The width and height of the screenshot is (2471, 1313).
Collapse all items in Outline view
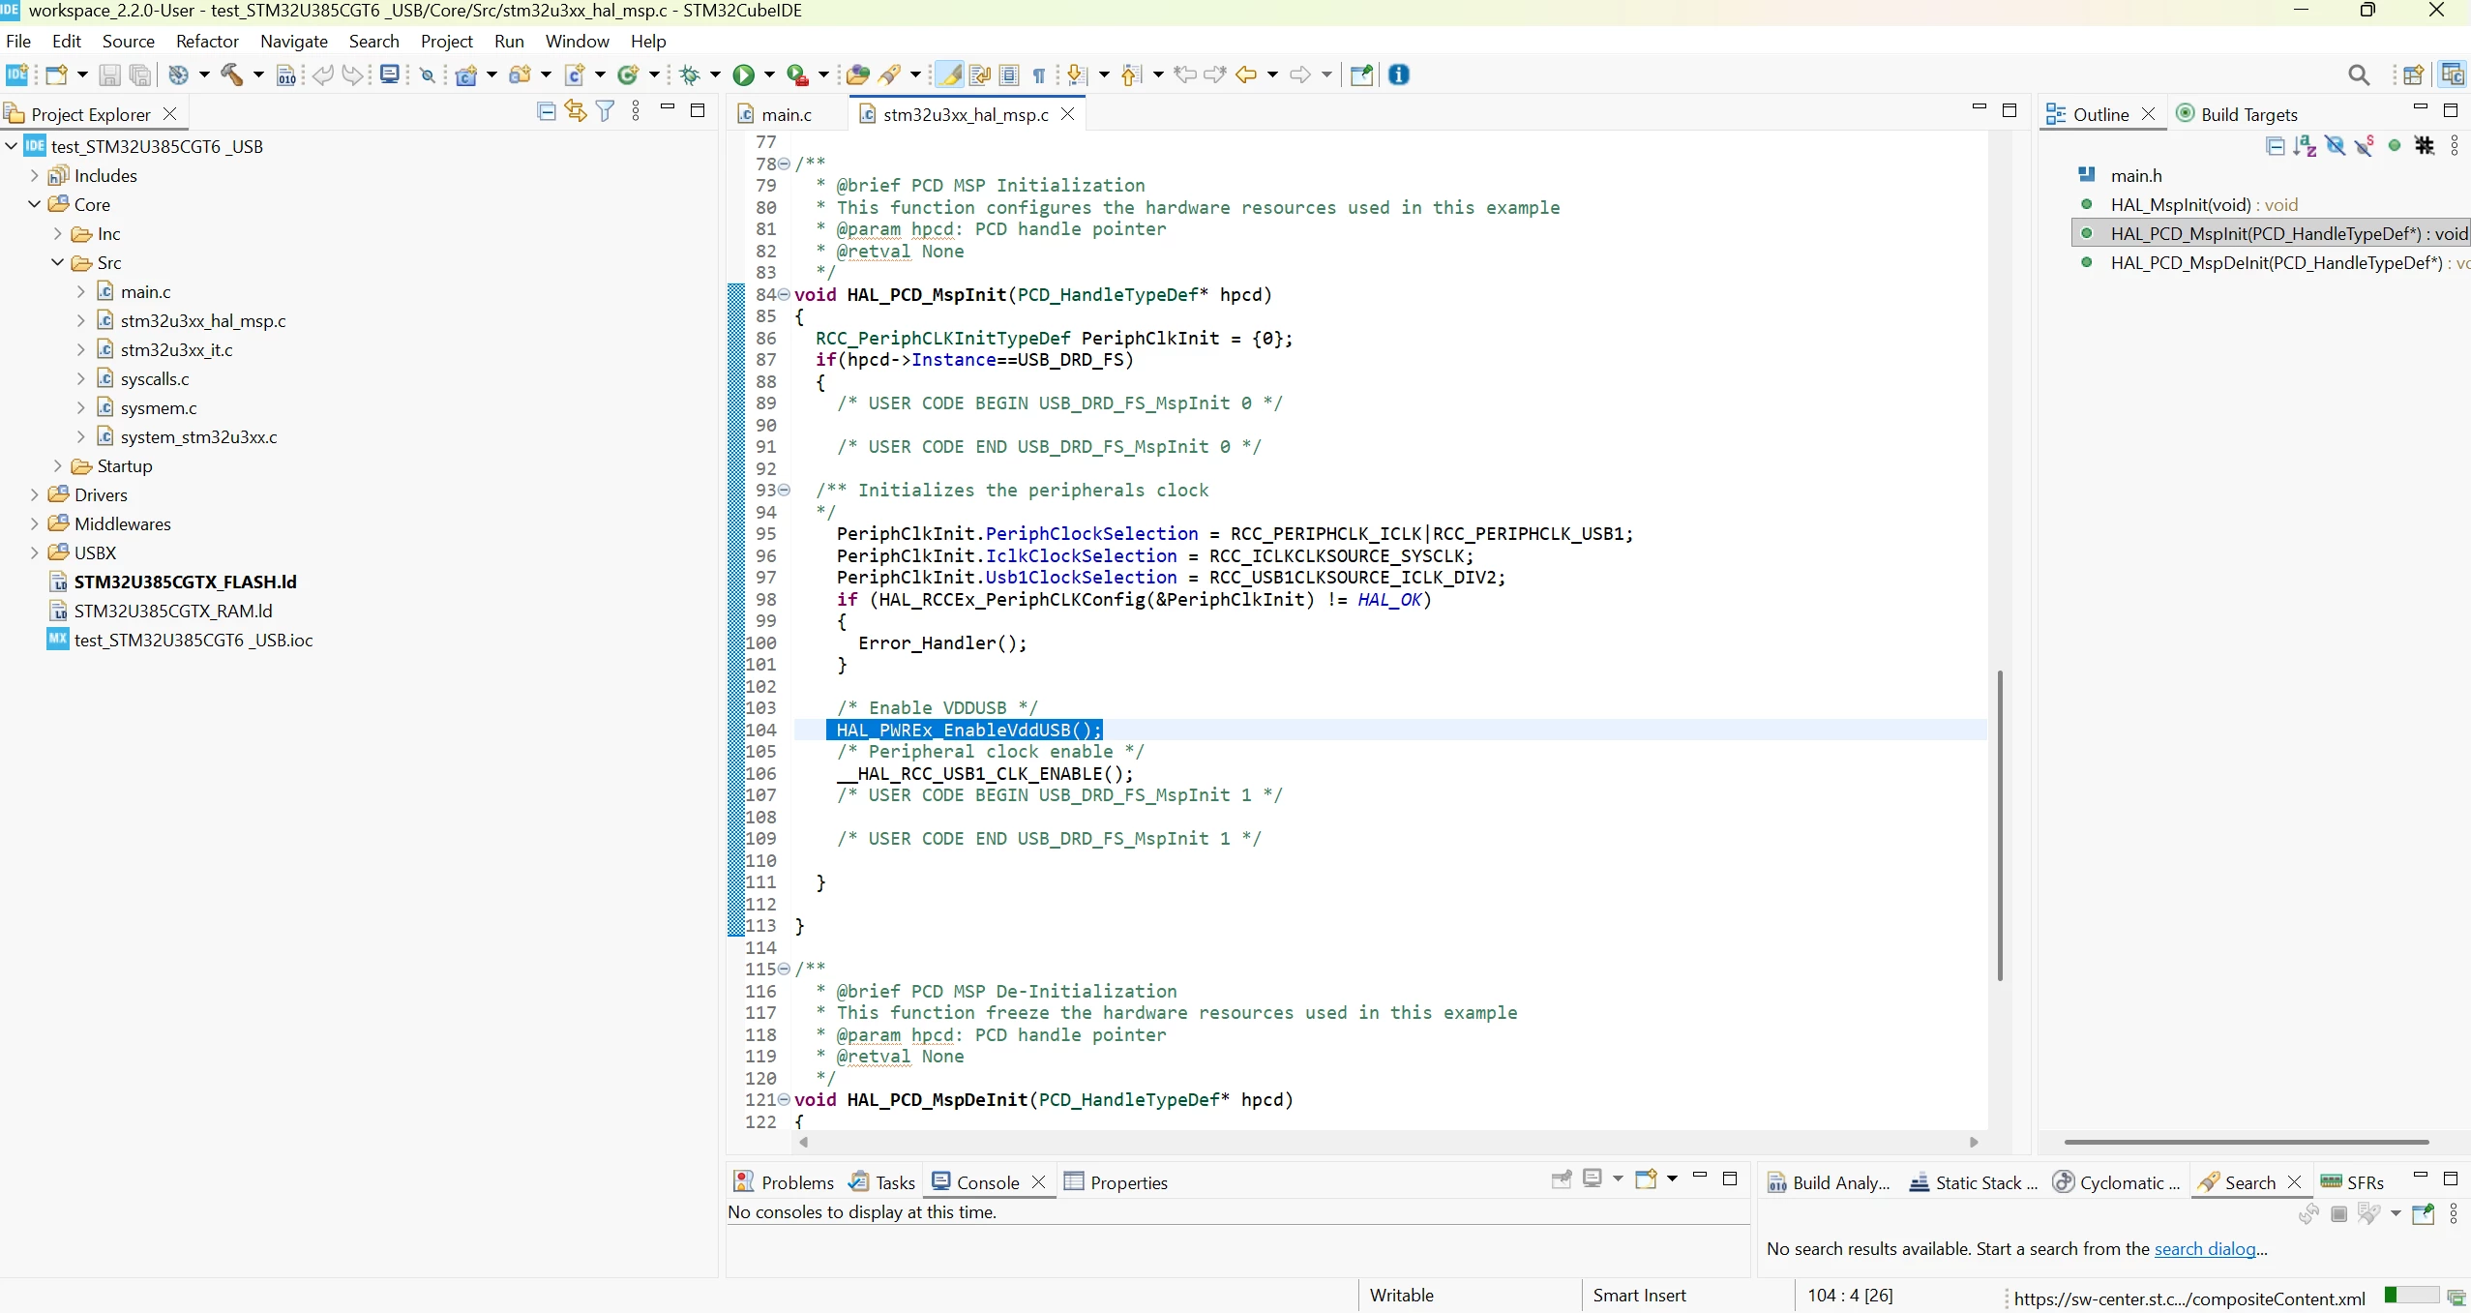coord(2276,146)
